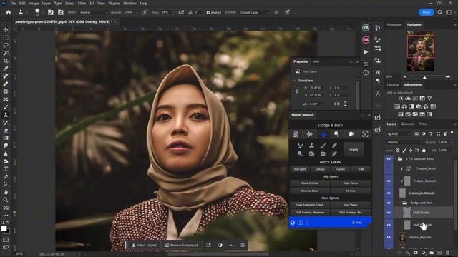The image size is (458, 257).
Task: Hide the Texture_Retouch layer
Action: point(389,181)
